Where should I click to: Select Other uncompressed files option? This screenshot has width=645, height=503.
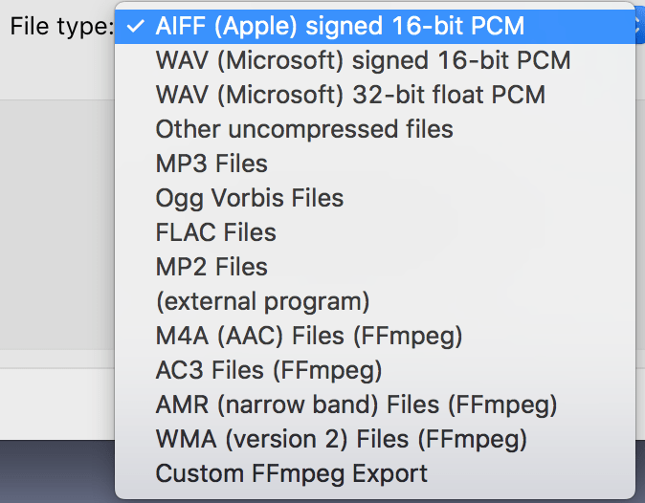point(304,129)
